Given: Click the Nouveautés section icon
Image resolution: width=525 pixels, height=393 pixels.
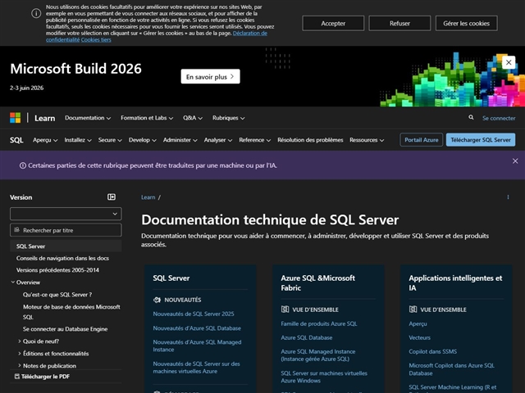Looking at the screenshot, I should coord(157,300).
